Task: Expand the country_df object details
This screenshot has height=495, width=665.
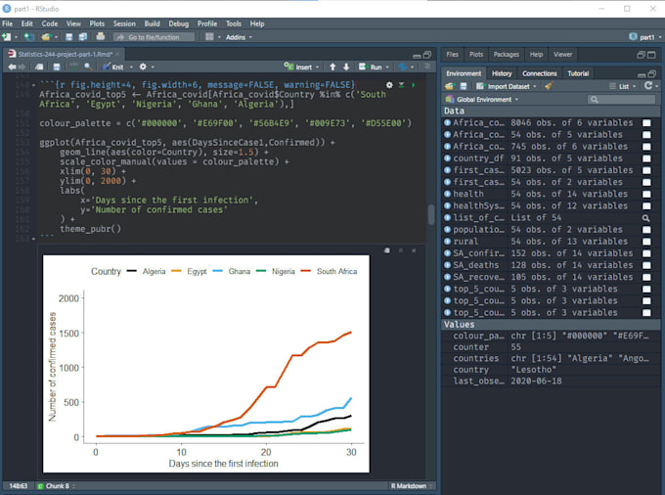Action: coord(448,158)
